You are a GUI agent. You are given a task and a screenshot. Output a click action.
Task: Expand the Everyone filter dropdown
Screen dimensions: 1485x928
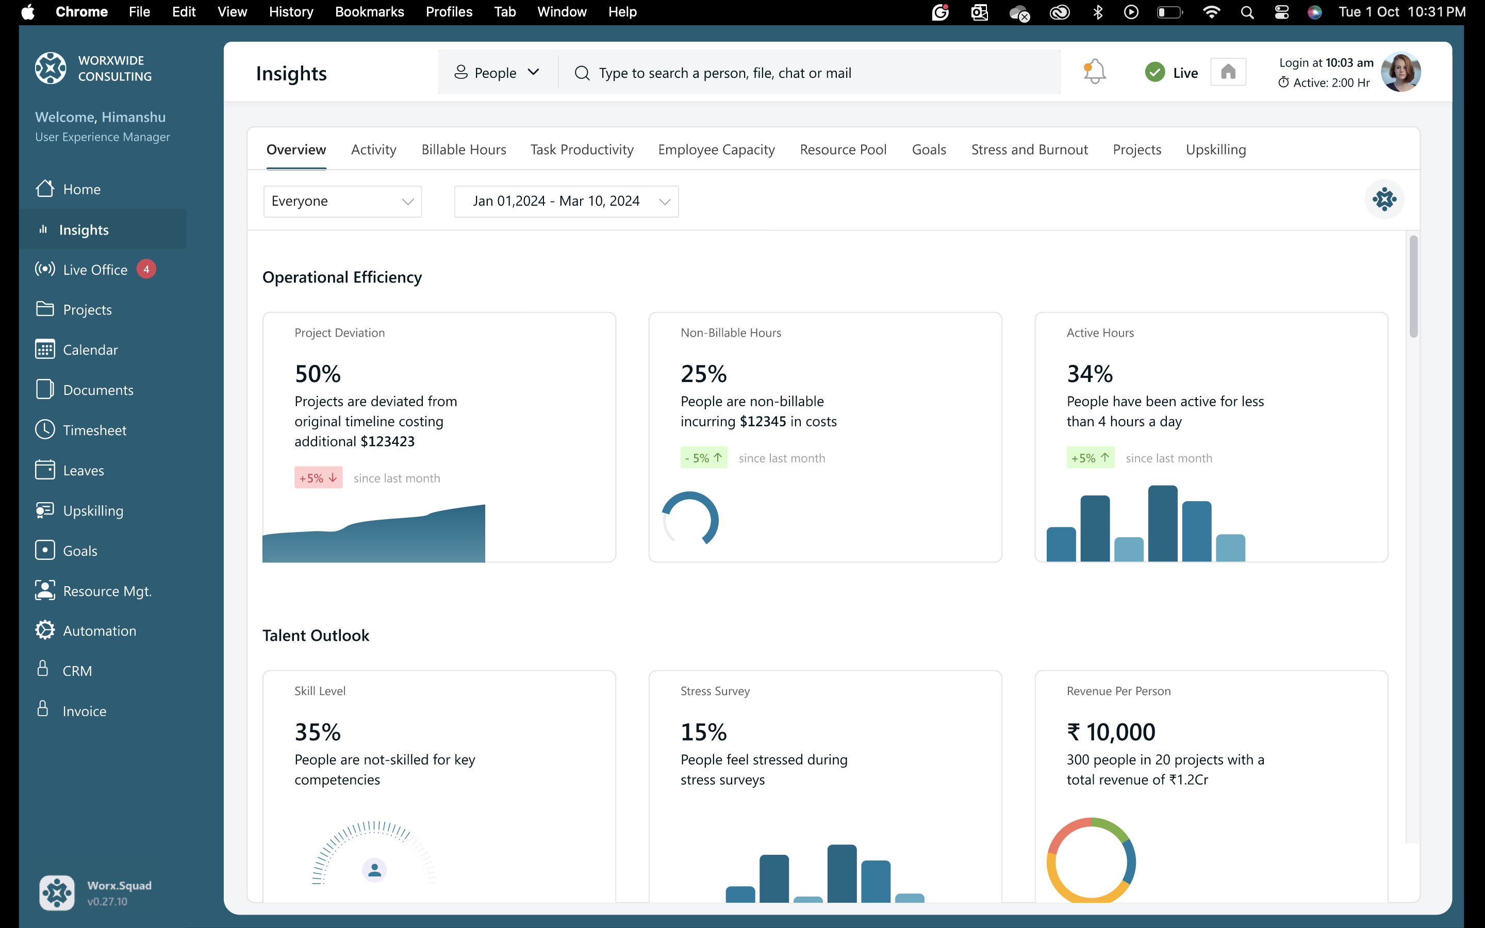click(342, 201)
